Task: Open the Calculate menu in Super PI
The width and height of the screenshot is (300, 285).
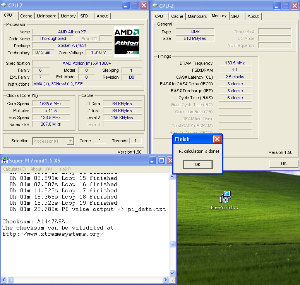Action: (x=14, y=169)
